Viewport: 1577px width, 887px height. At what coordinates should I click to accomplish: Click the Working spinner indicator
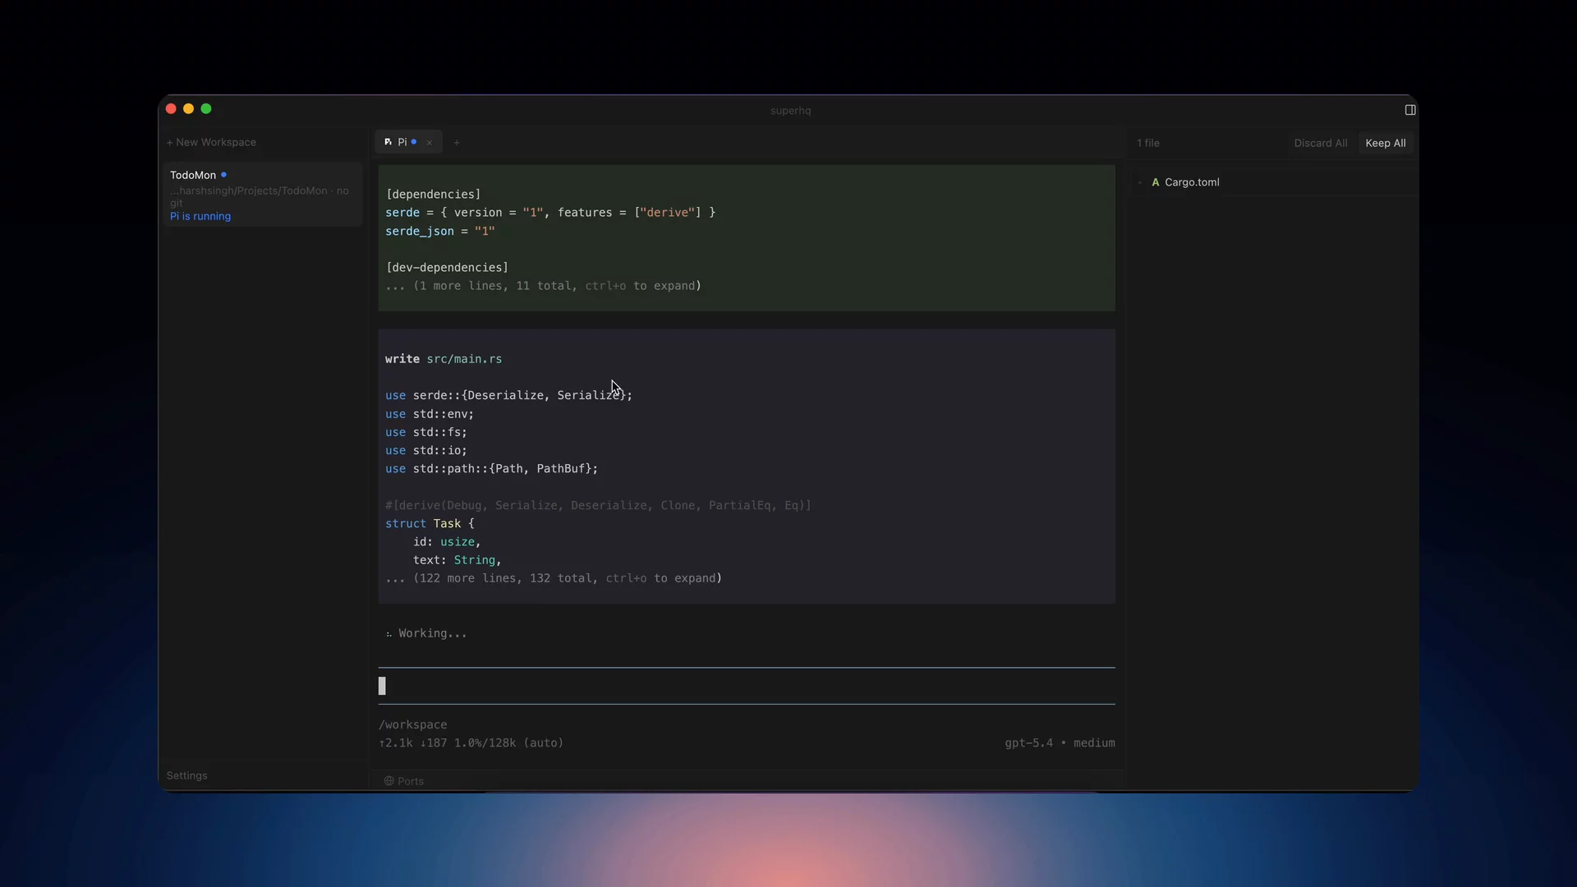tap(389, 633)
